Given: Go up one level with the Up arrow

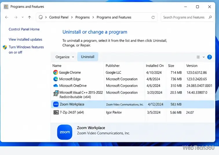Looking at the screenshot, I should 29,17.
